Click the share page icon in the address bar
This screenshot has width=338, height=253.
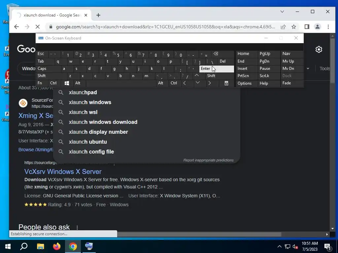(283, 27)
